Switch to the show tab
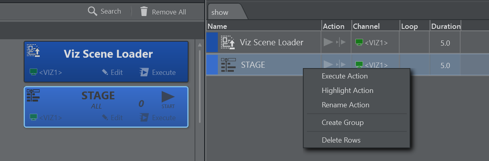The width and height of the screenshot is (489, 161). point(220,12)
